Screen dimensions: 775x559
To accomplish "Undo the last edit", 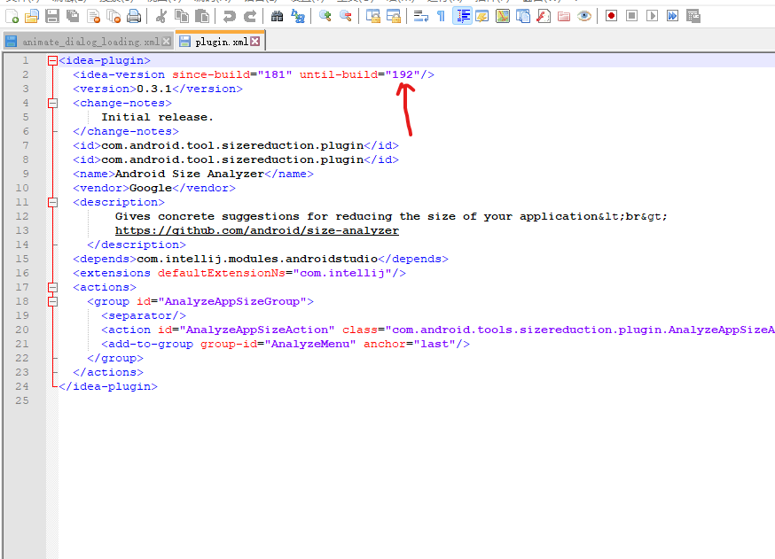I will click(x=227, y=15).
